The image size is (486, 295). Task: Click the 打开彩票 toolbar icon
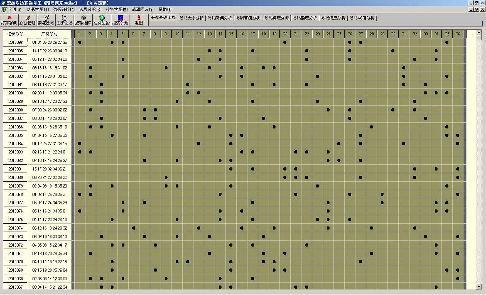click(9, 20)
